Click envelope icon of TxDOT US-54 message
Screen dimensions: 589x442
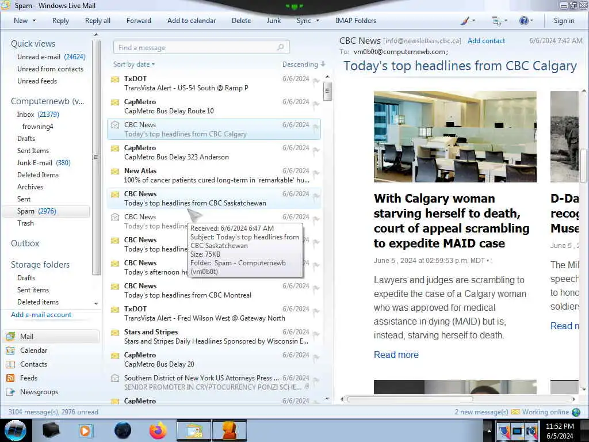(x=115, y=79)
